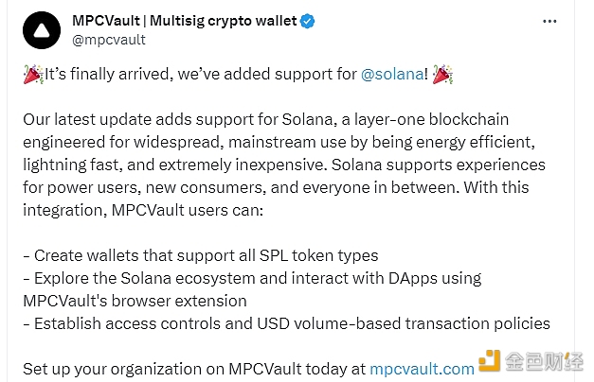Open the three-dot more options menu

pos(549,22)
